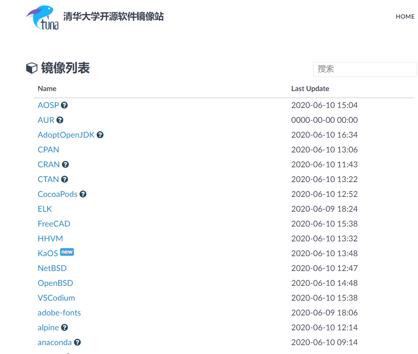Viewport: 418px width, 354px height.
Task: Open the CRAN mirror link
Action: (49, 165)
